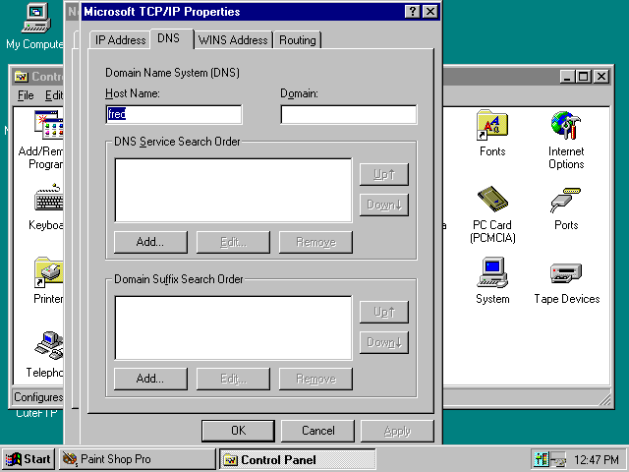Open System icon in Control Panel
629x472 pixels.
(x=492, y=281)
